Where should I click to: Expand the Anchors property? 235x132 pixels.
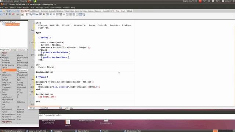tap(1, 58)
